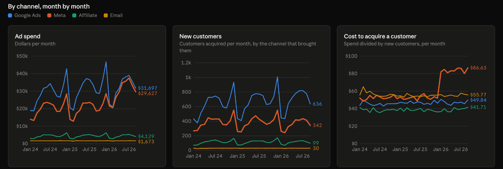
Task: Click the $20k axis label in Ad spend
Action: pyautogui.click(x=22, y=109)
